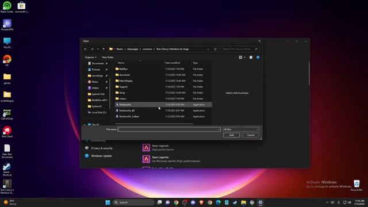Select Apex Legends Let Windows decide entry
The height and width of the screenshot is (207, 368).
coord(171,159)
